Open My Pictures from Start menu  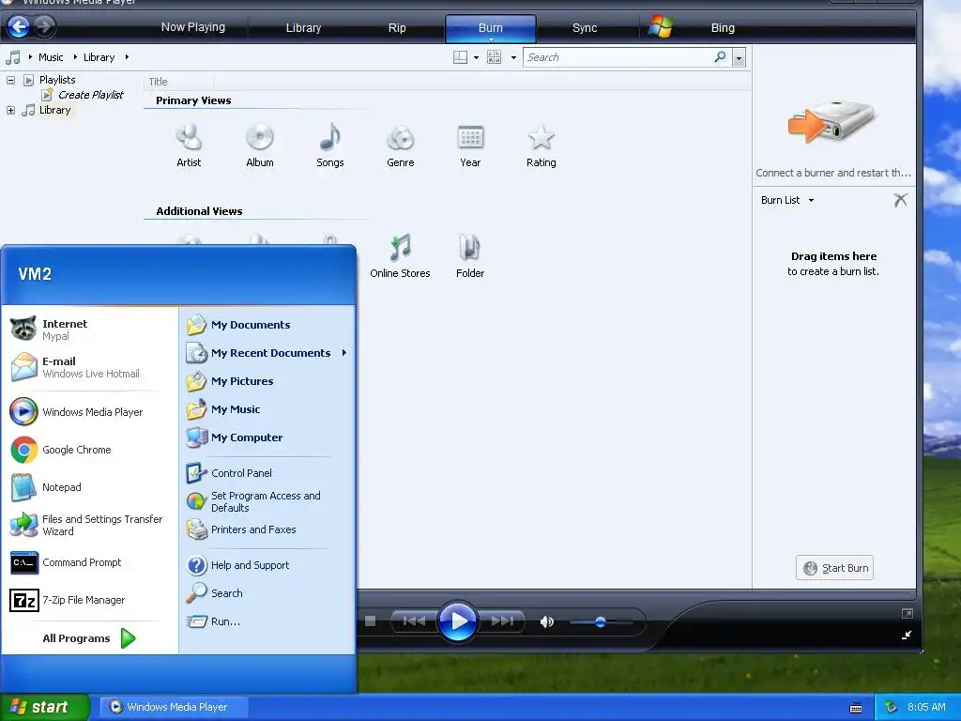coord(267,381)
